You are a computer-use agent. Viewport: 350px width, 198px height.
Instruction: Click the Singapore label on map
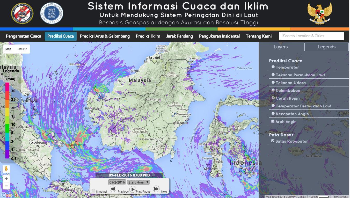[27, 92]
